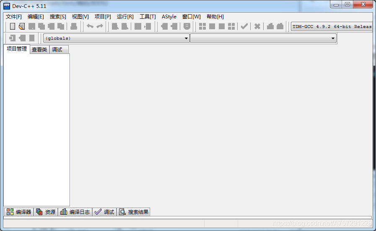Open the 编辑[E] menu
This screenshot has width=376, height=231.
pyautogui.click(x=36, y=16)
